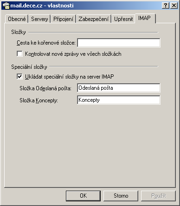180x206 pixels.
Task: Click the mail.dece.cz title bar text
Action: (42, 6)
